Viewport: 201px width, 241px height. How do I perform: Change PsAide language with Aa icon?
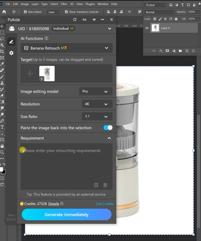point(84,20)
